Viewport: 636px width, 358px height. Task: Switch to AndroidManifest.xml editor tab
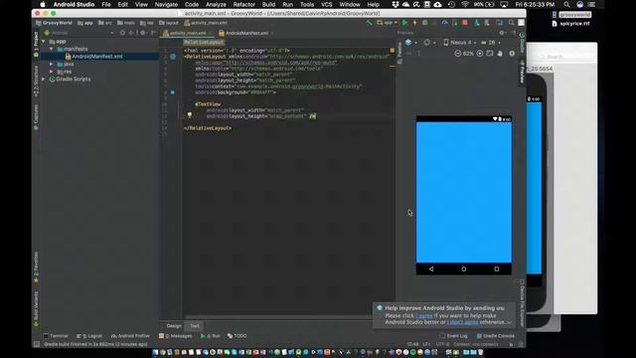click(246, 33)
